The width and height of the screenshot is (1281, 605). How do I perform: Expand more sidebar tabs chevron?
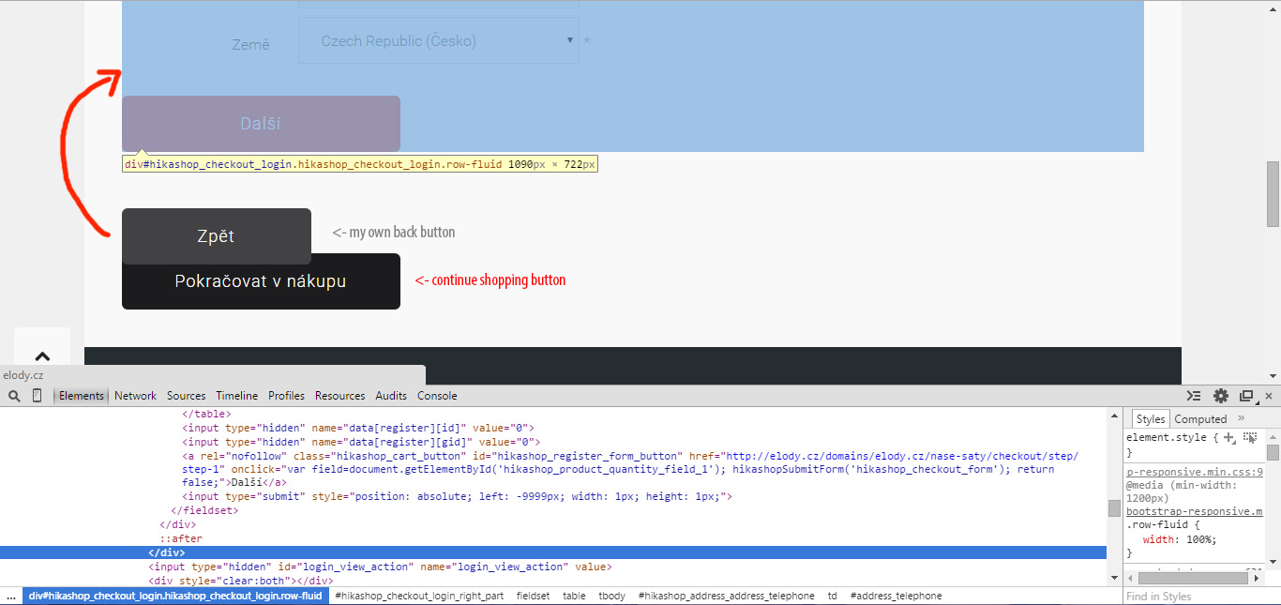(1241, 418)
